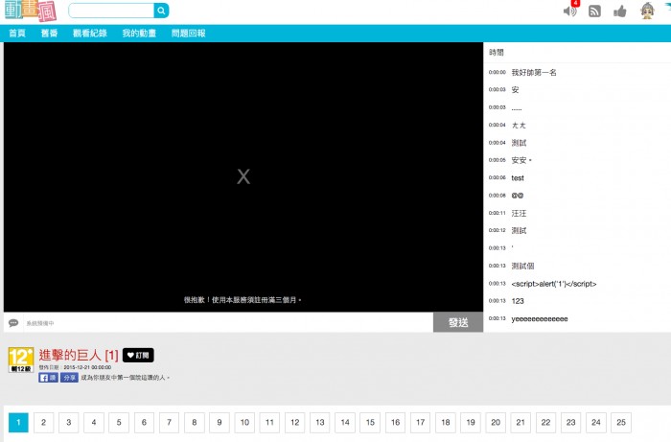The height and width of the screenshot is (442, 671).
Task: Select episode 2 button
Action: coord(44,423)
